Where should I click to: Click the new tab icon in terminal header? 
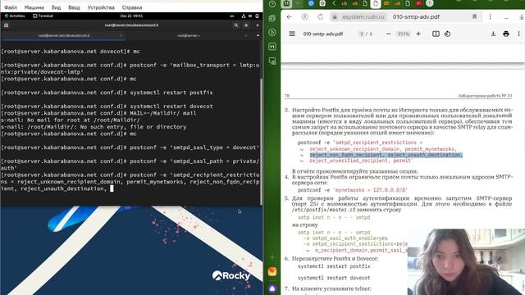click(6, 25)
